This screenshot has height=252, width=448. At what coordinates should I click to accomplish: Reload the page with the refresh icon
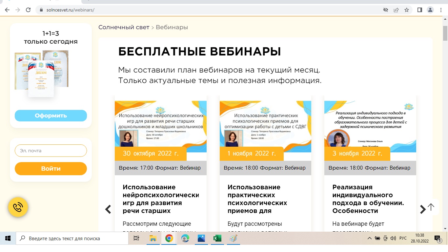(x=28, y=10)
